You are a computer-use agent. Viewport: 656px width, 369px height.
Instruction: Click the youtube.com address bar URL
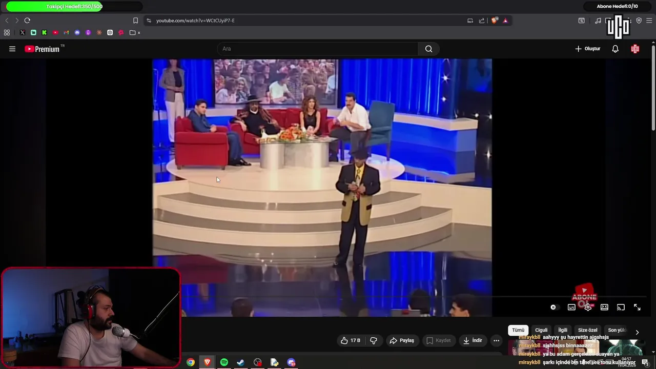(195, 20)
